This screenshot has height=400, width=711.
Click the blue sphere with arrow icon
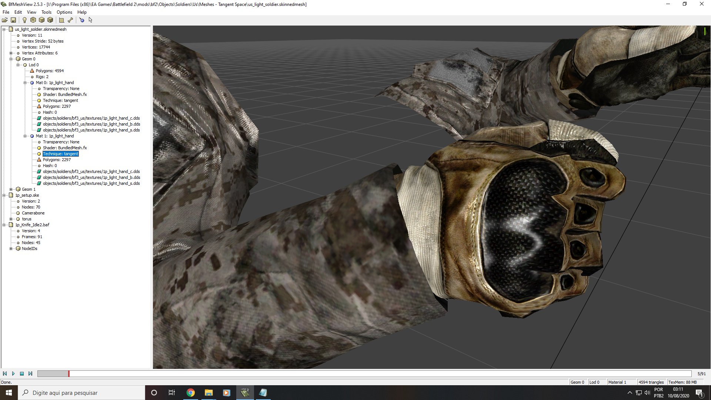[x=81, y=20]
